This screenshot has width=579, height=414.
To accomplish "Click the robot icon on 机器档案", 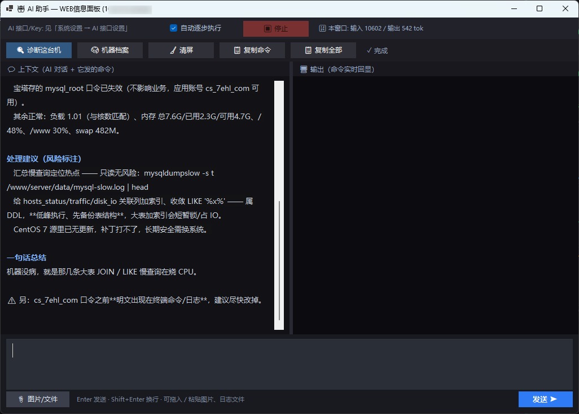I will tap(95, 50).
